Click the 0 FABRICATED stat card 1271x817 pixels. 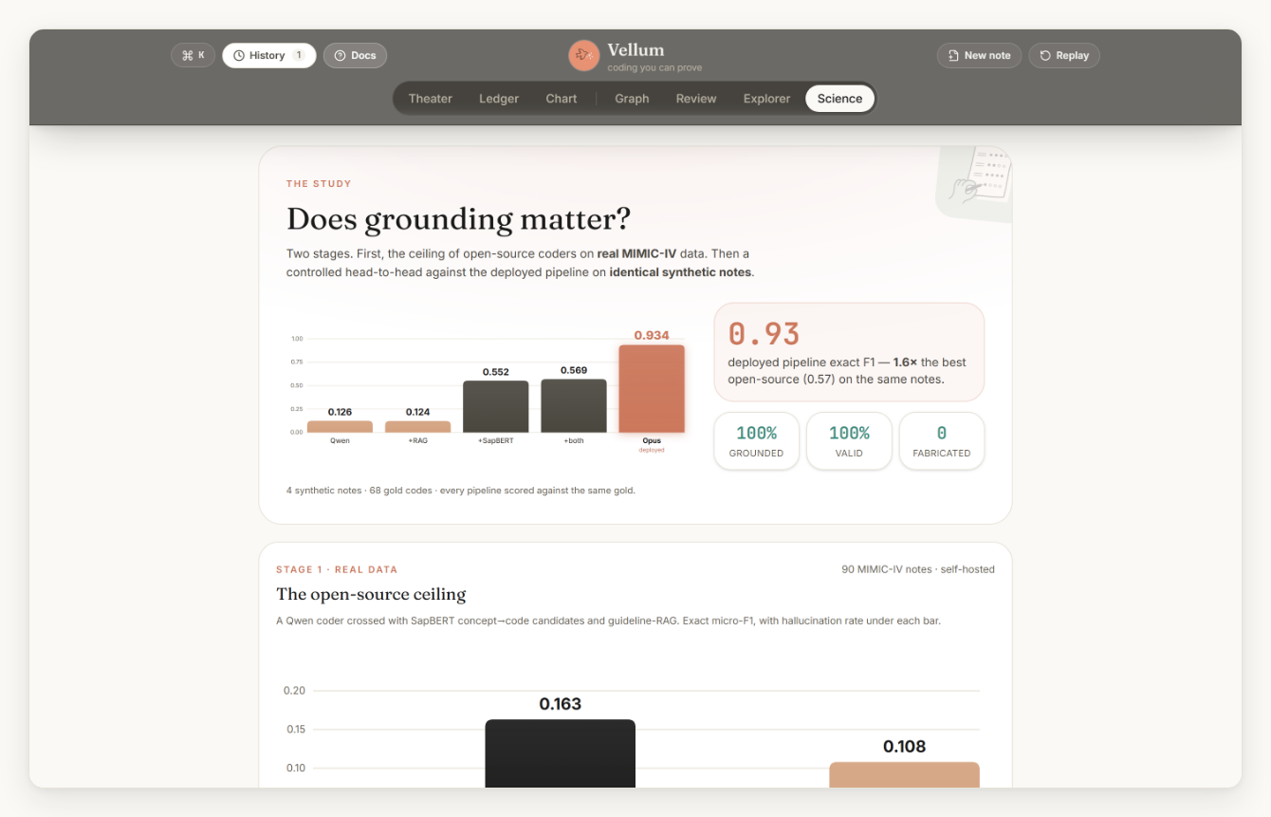tap(942, 441)
